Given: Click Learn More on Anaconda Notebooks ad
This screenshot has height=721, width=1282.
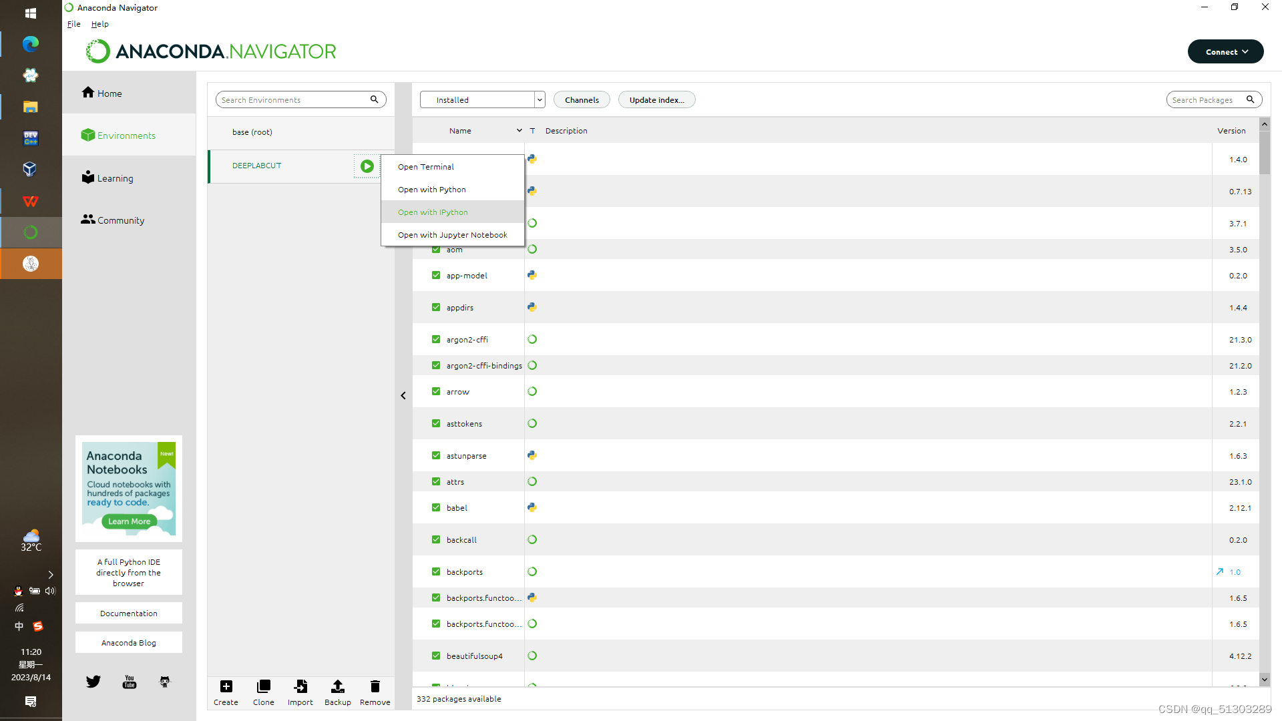Looking at the screenshot, I should (x=130, y=521).
